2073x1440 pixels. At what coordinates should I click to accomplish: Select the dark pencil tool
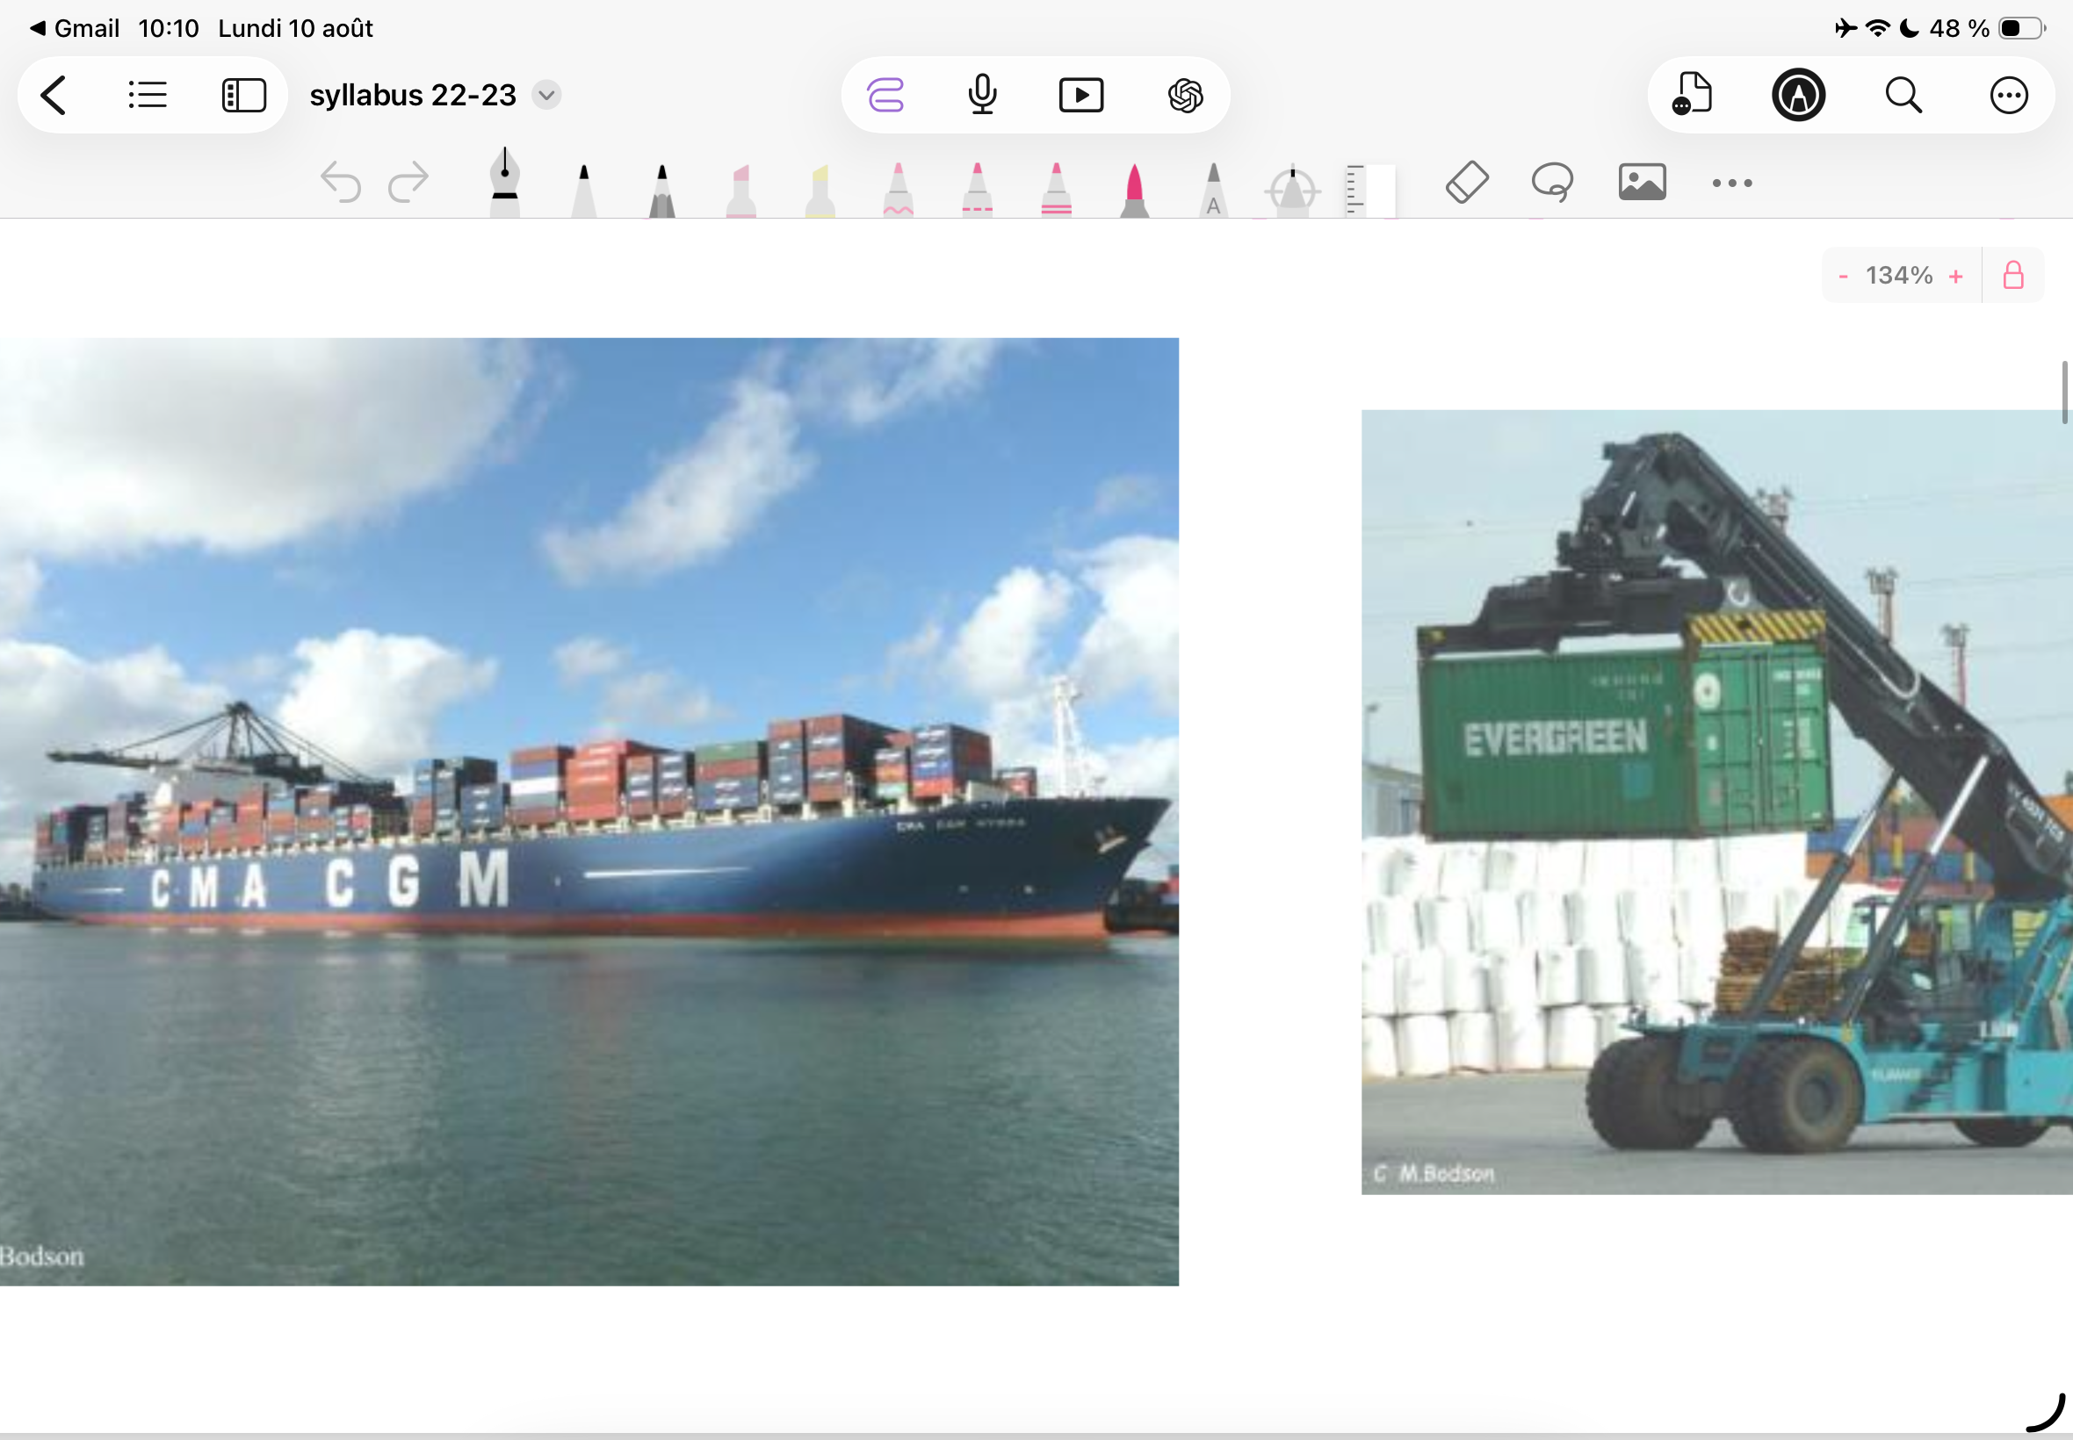click(662, 191)
